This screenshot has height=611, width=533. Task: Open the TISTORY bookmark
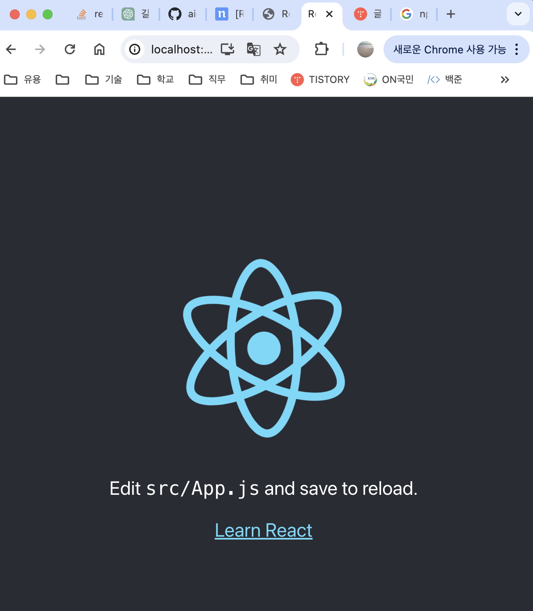320,79
